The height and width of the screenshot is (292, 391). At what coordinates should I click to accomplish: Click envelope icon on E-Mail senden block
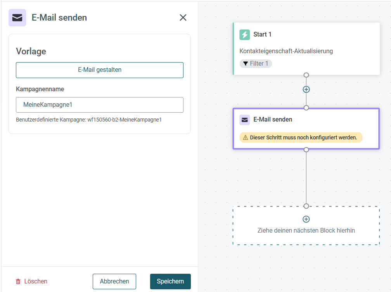tap(245, 120)
